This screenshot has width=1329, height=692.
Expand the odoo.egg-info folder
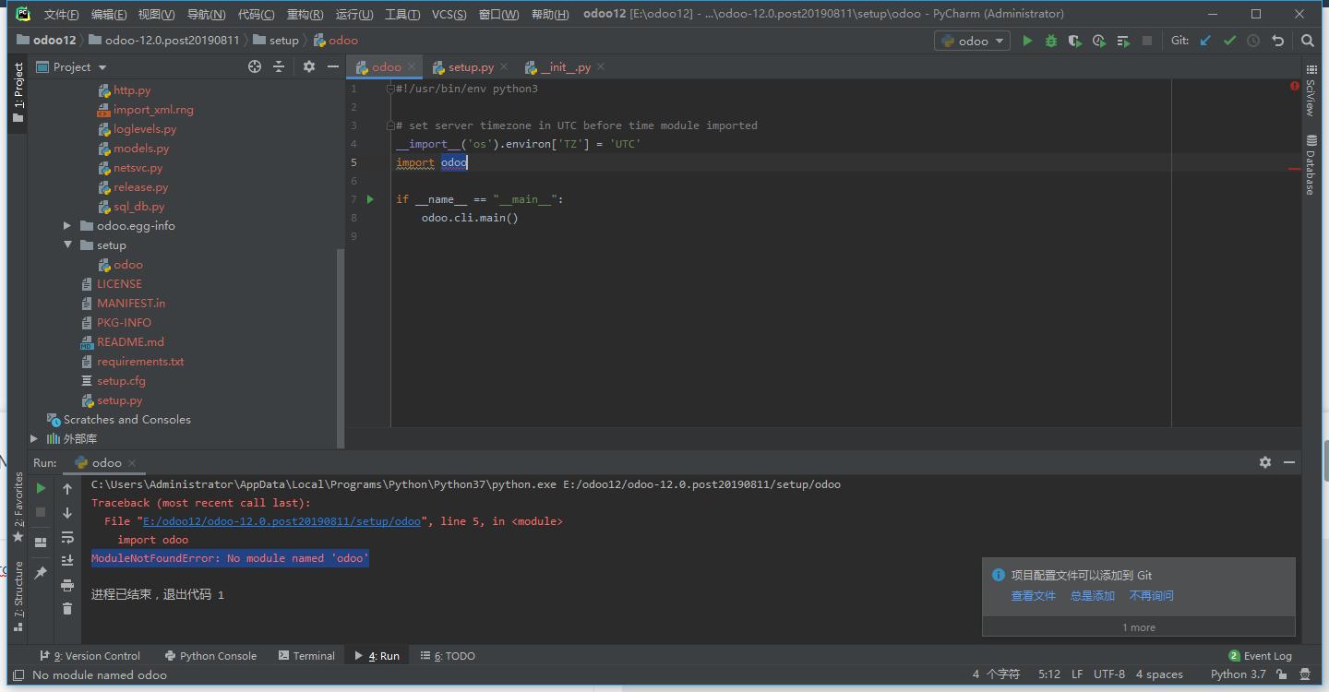(67, 226)
